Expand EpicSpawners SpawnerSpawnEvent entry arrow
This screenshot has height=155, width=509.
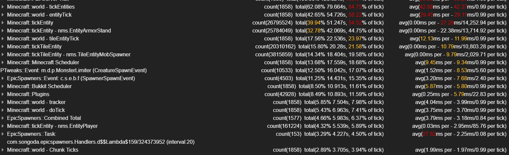[x=3, y=78]
